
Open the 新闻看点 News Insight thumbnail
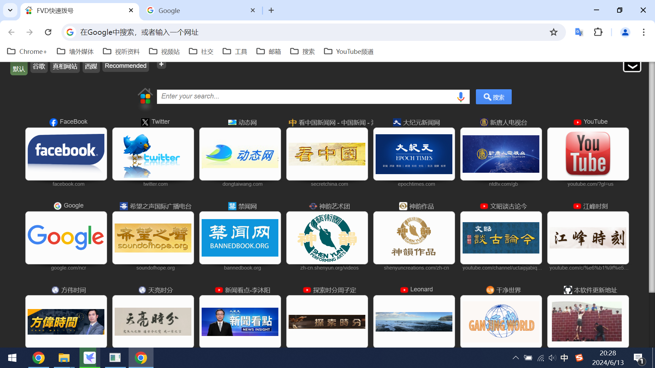240,321
